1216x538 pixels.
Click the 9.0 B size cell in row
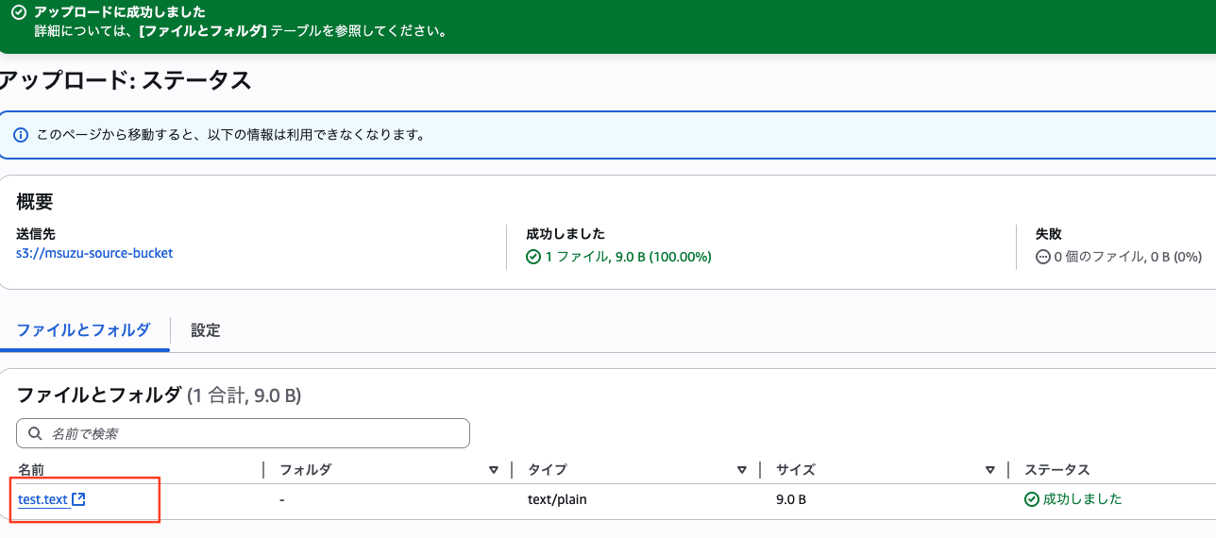[x=790, y=499]
